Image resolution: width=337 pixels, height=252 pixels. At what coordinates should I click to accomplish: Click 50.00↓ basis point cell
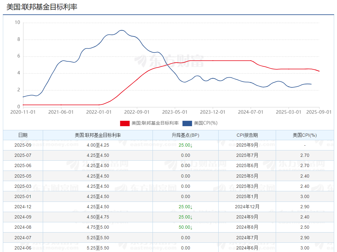185,227
